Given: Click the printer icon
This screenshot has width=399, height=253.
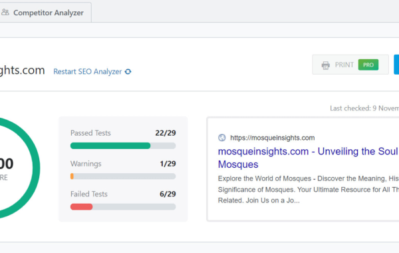Looking at the screenshot, I should pos(325,65).
